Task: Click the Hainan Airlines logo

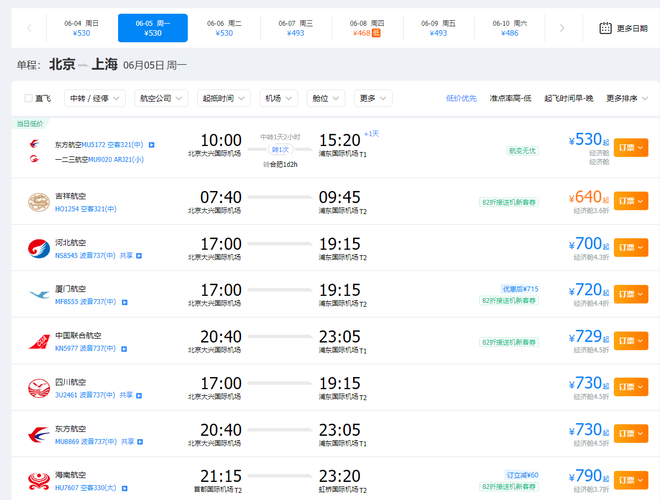Action: click(x=39, y=481)
